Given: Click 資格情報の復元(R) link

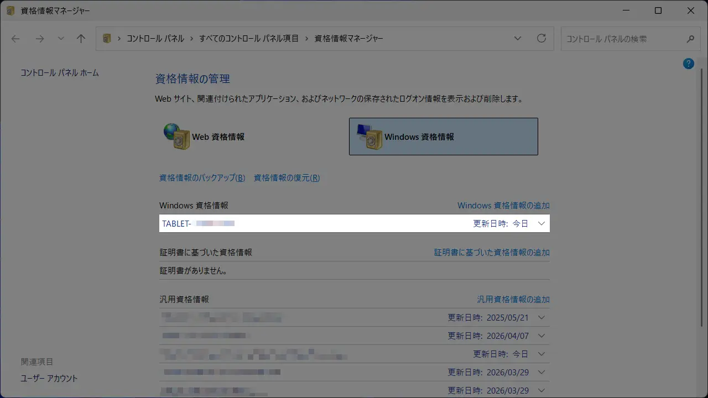Looking at the screenshot, I should (287, 178).
